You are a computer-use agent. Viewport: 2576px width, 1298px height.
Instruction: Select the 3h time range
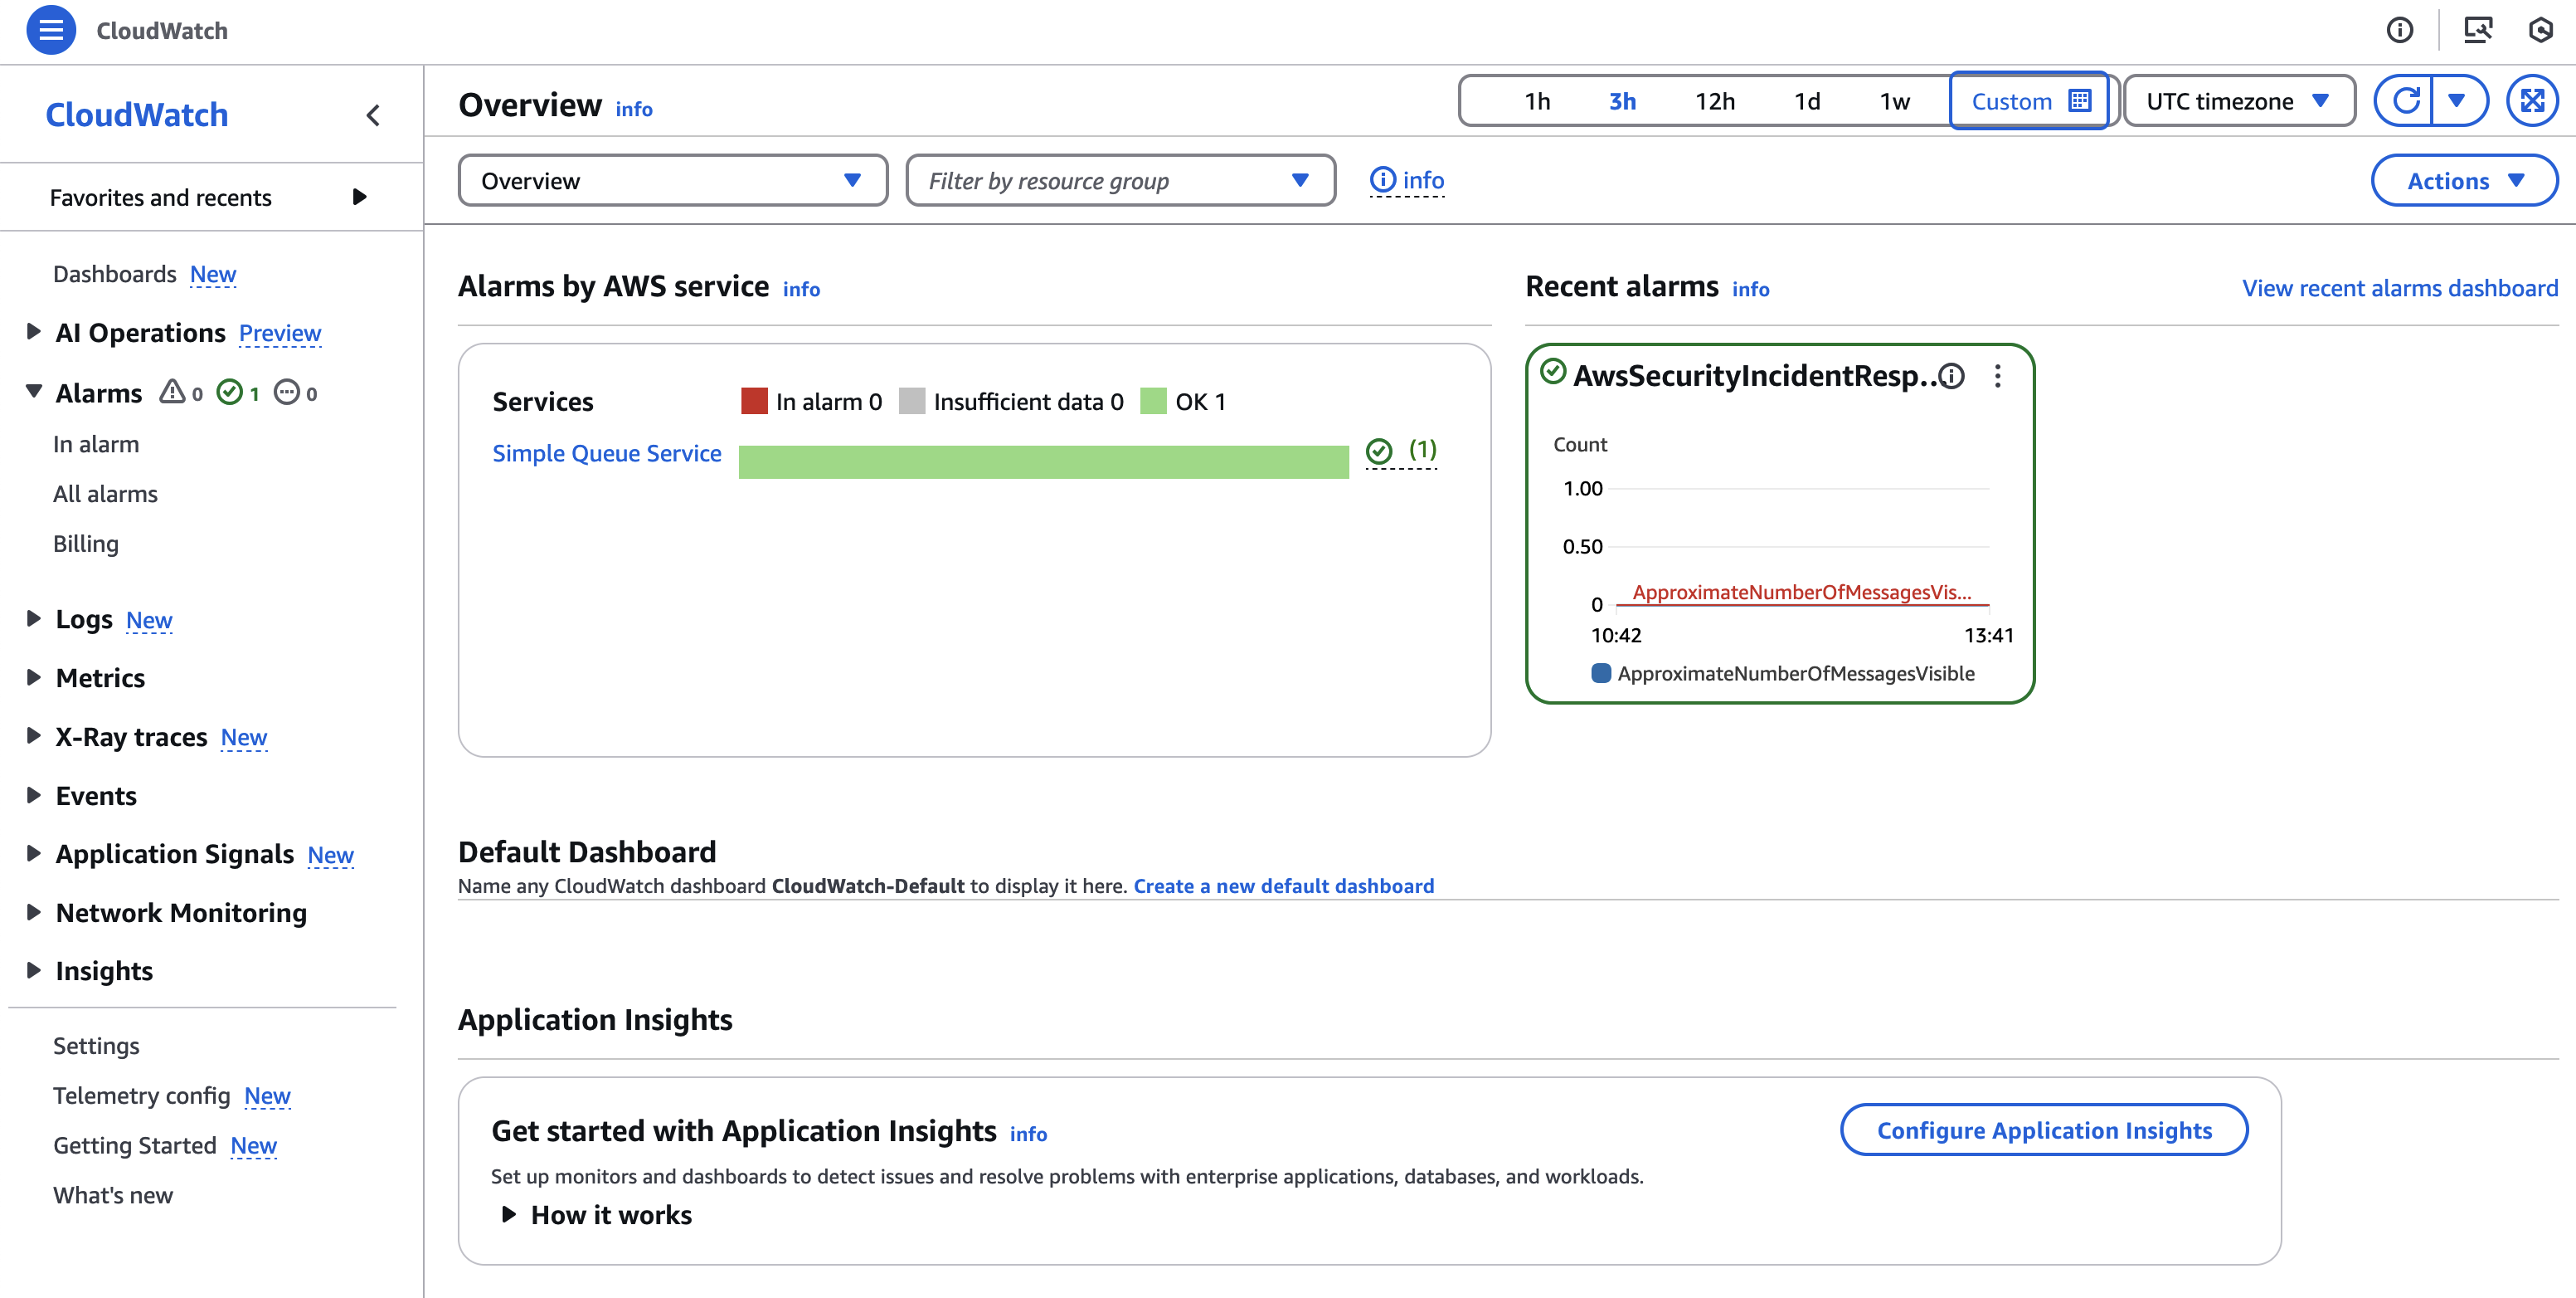coord(1622,101)
